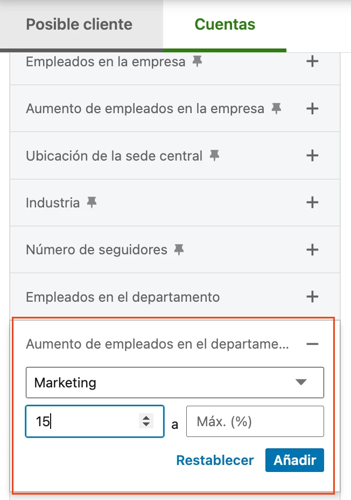Click the Máx. (%) input field
The image size is (351, 500).
point(255,421)
